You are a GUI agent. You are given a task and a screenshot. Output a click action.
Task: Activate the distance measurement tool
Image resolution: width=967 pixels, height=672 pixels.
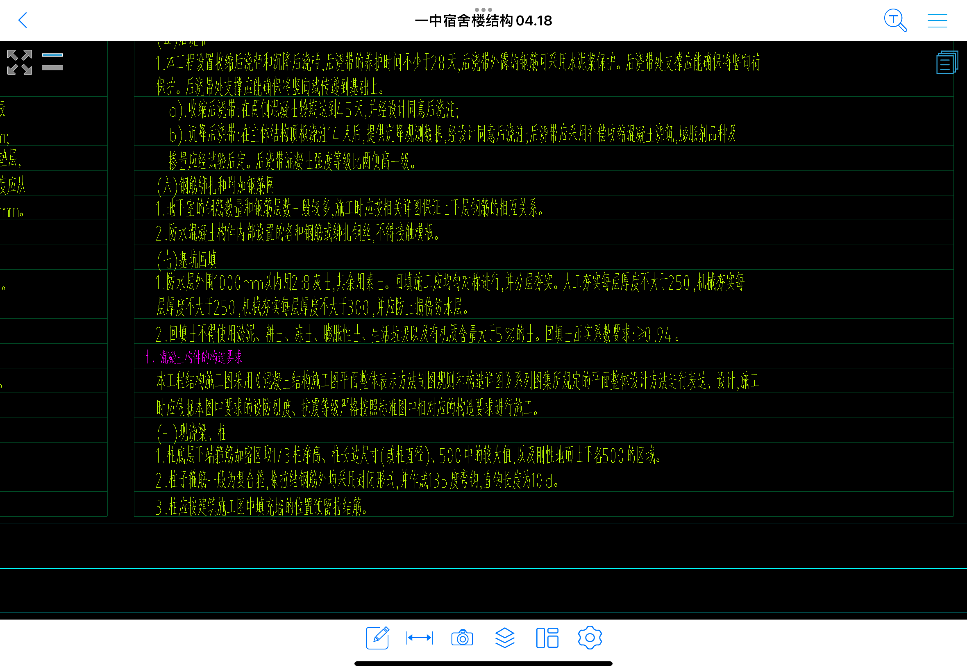pos(419,638)
